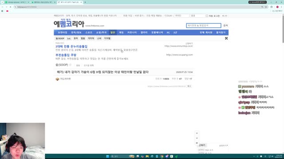
Task: Click the author profile avatar icon
Action: pos(57,79)
